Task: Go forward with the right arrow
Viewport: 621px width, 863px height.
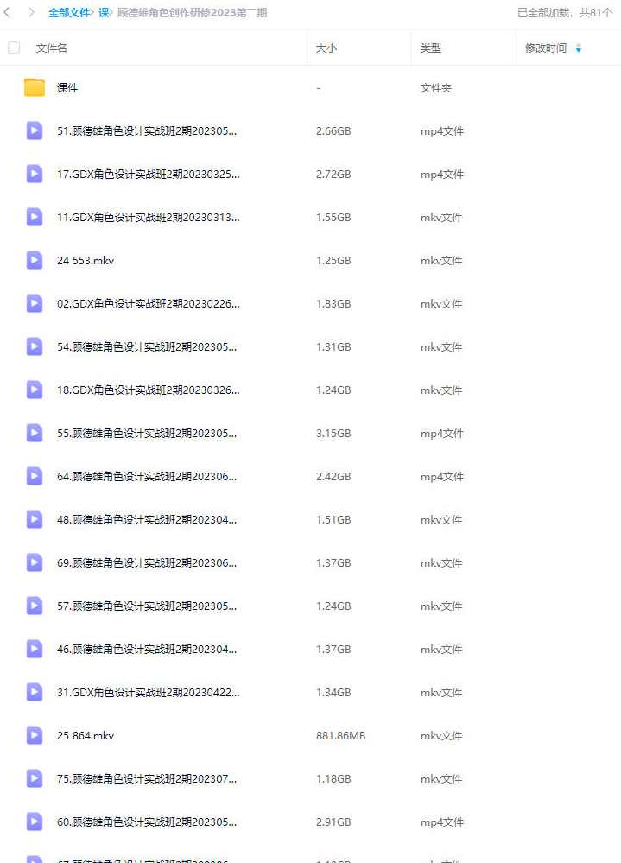Action: [31, 12]
